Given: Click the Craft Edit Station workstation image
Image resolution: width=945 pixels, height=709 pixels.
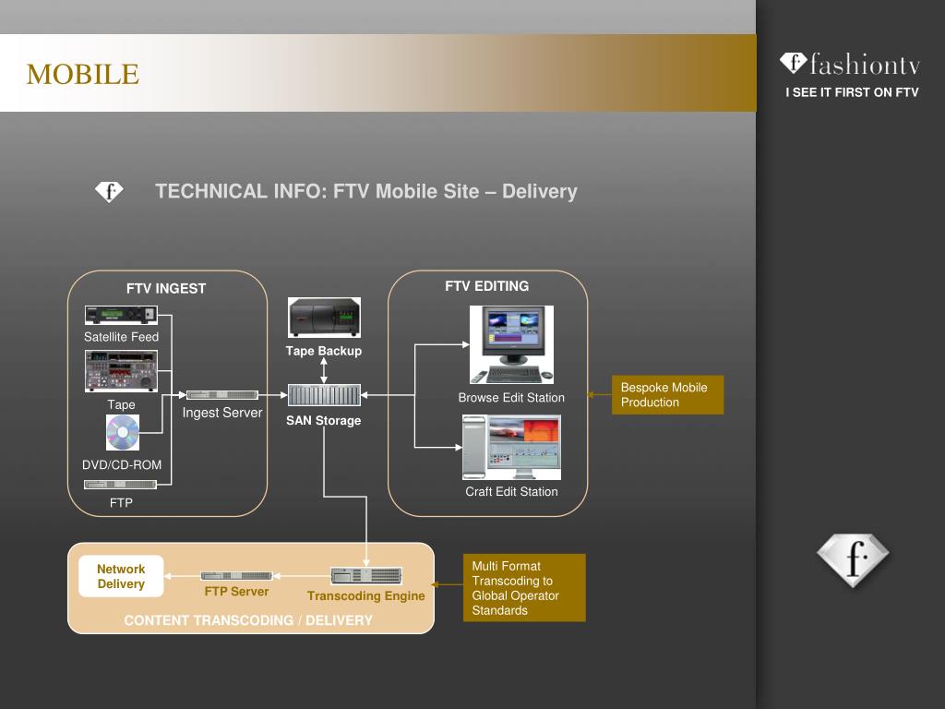Looking at the screenshot, I should 511,448.
